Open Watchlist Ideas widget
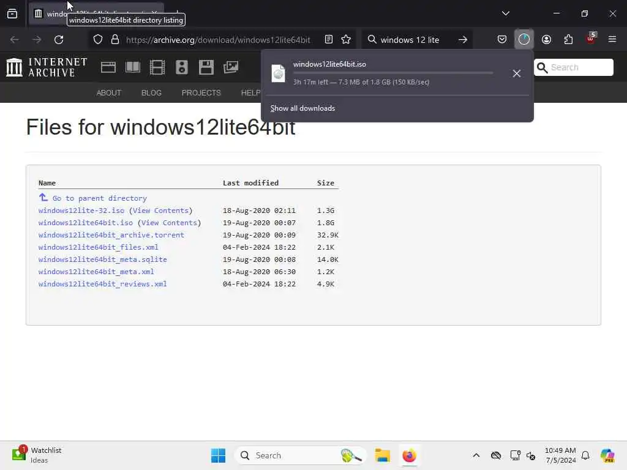Viewport: 627px width, 470px height. pos(37,455)
